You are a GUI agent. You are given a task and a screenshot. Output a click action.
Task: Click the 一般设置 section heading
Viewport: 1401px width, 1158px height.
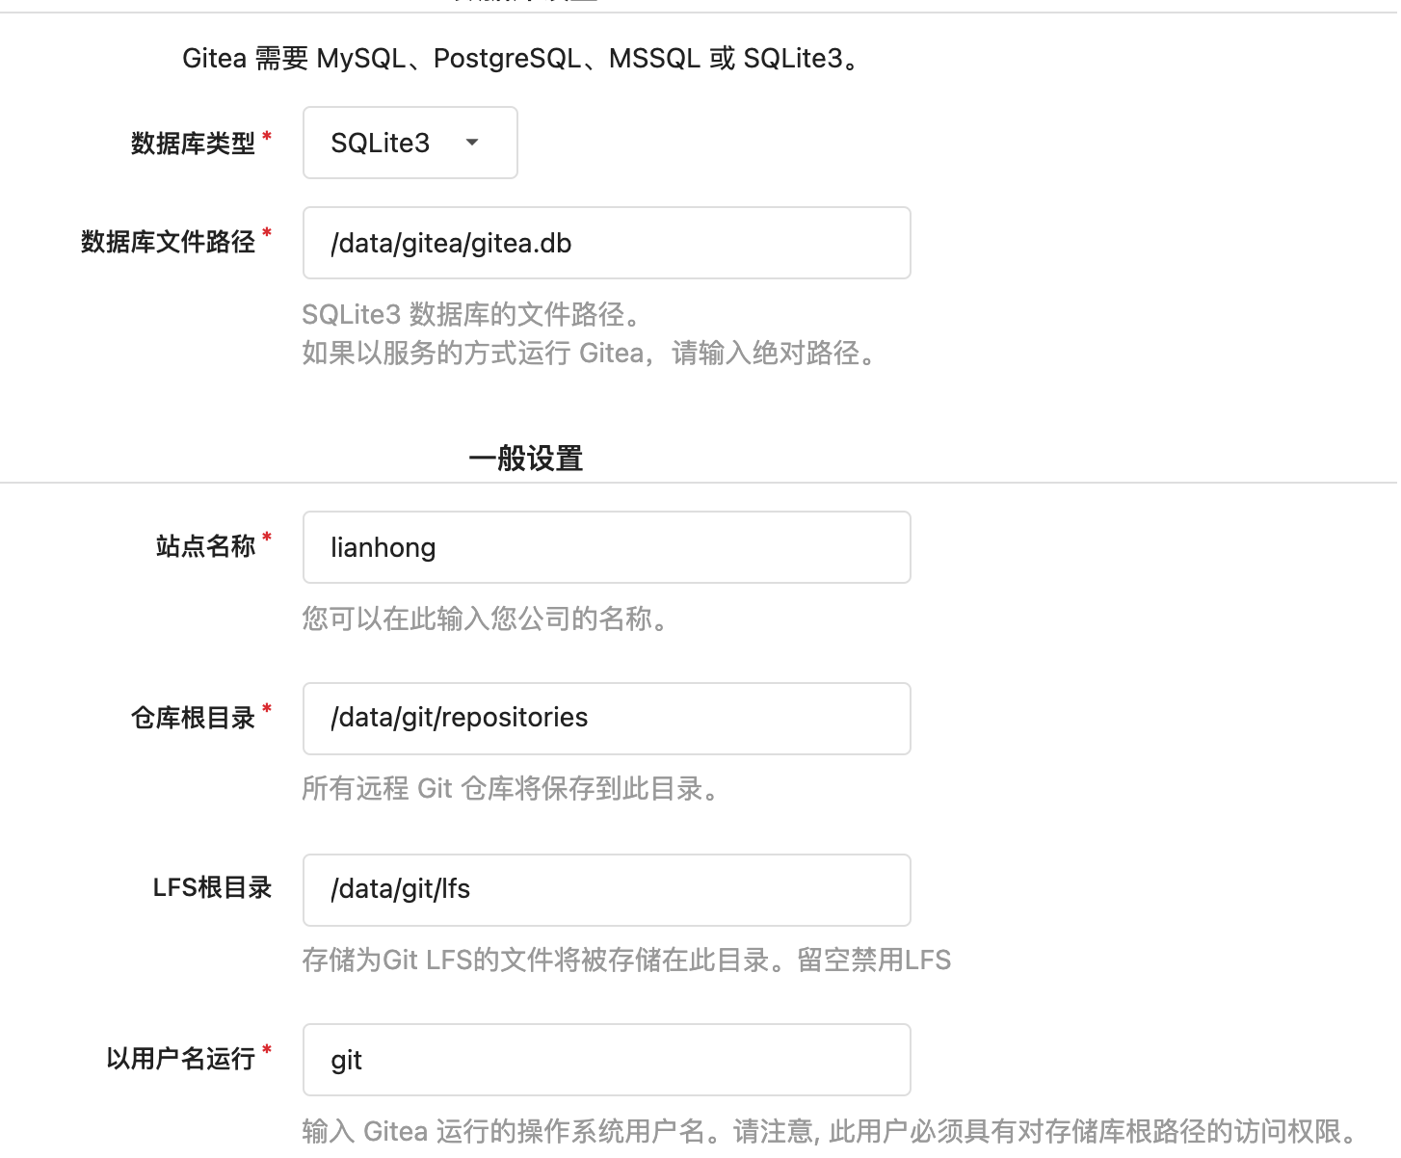tap(525, 459)
